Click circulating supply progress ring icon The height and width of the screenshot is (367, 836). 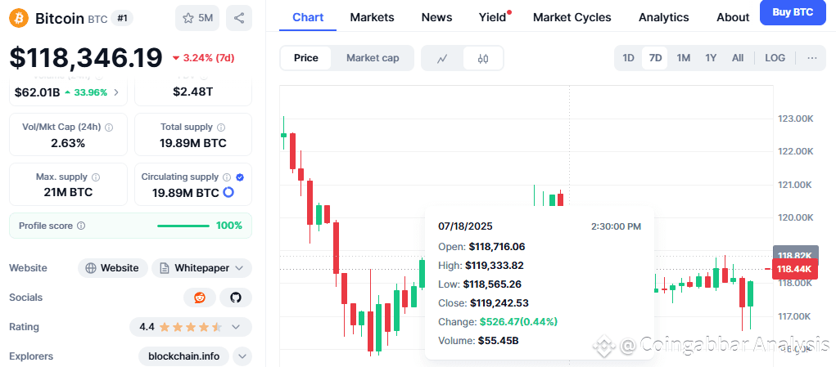(229, 193)
